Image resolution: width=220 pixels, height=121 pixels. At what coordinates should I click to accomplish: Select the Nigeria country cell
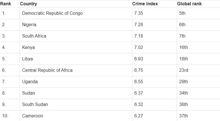[29, 25]
